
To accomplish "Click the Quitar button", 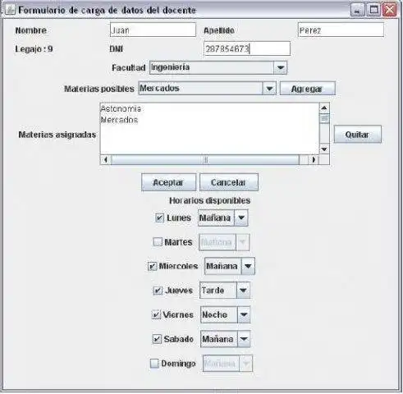I will point(357,135).
